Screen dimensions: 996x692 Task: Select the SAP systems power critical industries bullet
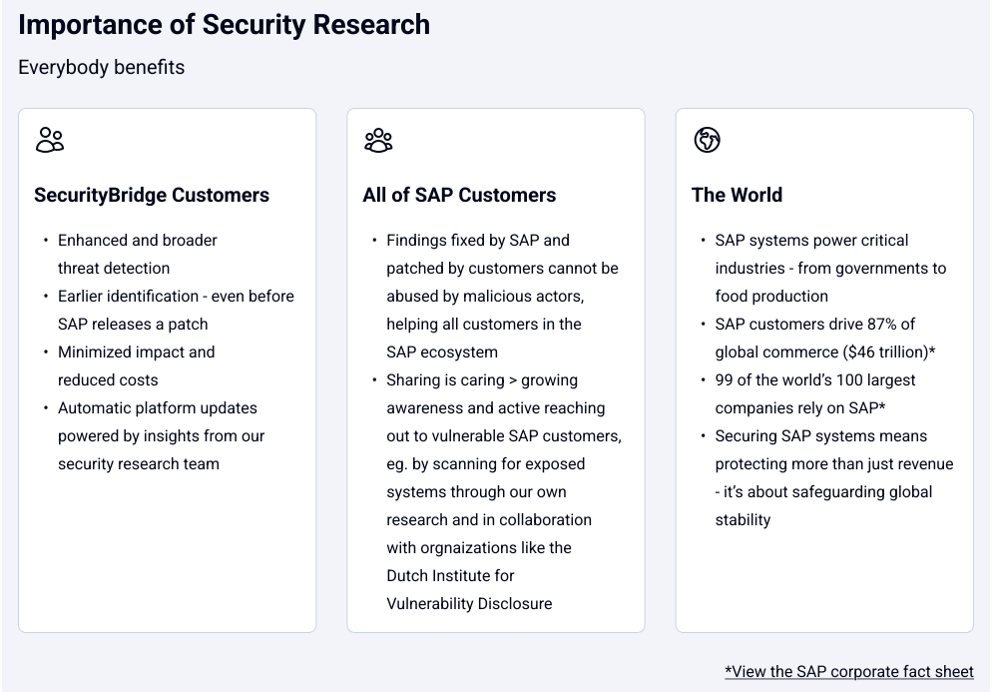coord(830,268)
